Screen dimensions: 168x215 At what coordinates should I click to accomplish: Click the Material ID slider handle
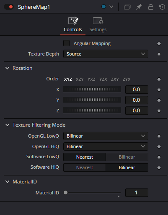tap(65, 193)
